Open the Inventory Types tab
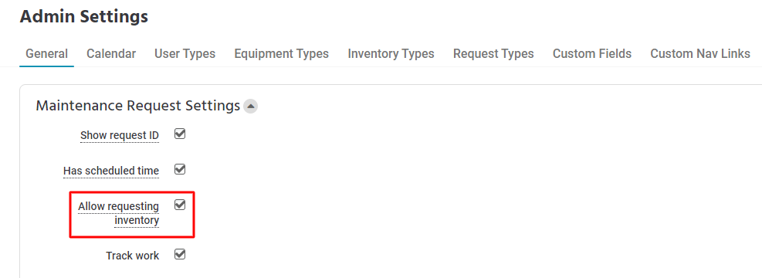 click(x=391, y=53)
